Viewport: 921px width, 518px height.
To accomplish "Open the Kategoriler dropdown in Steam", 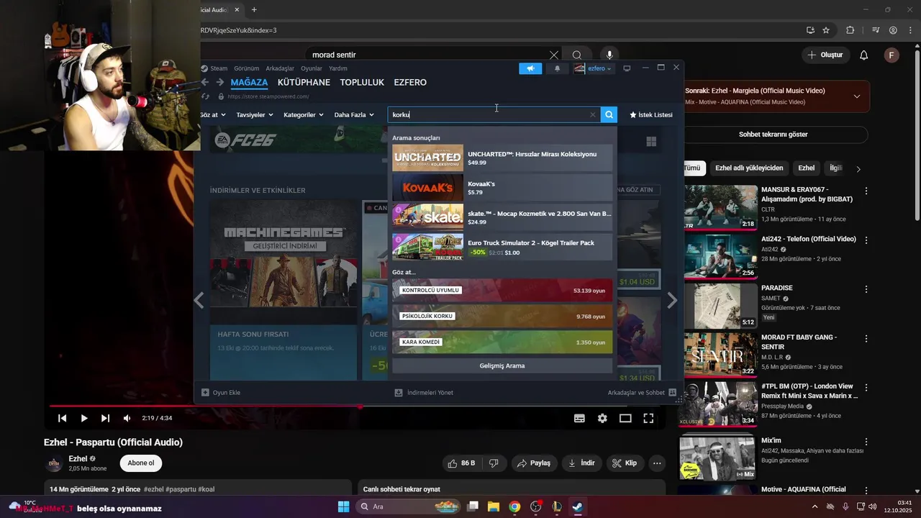I will (x=303, y=114).
